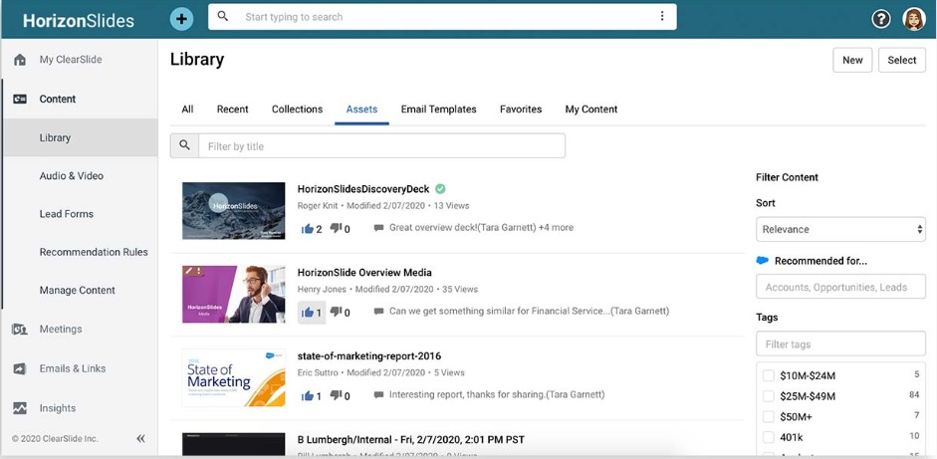Collapse the sidebar with double chevron
937x459 pixels.
pyautogui.click(x=140, y=439)
